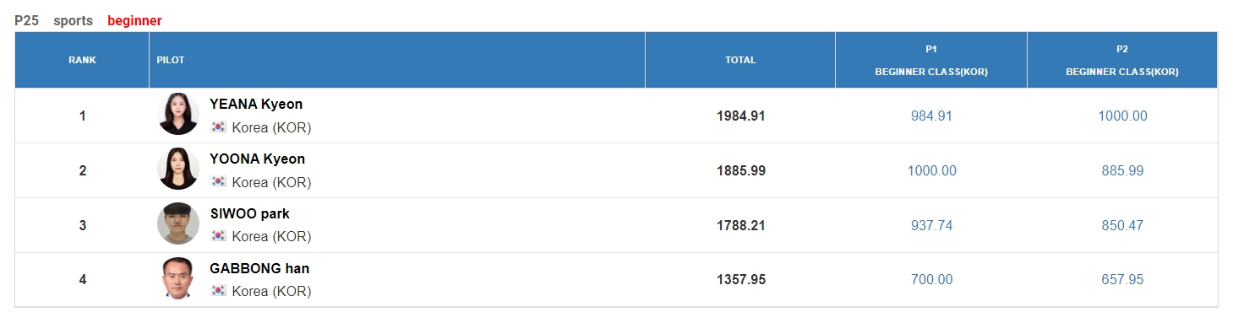Open YEANA Kyeon's P2 score 1000.00
1233x323 pixels.
click(1122, 116)
